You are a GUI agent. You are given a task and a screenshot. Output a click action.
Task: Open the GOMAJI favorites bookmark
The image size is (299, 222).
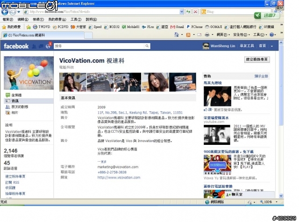click(214, 27)
